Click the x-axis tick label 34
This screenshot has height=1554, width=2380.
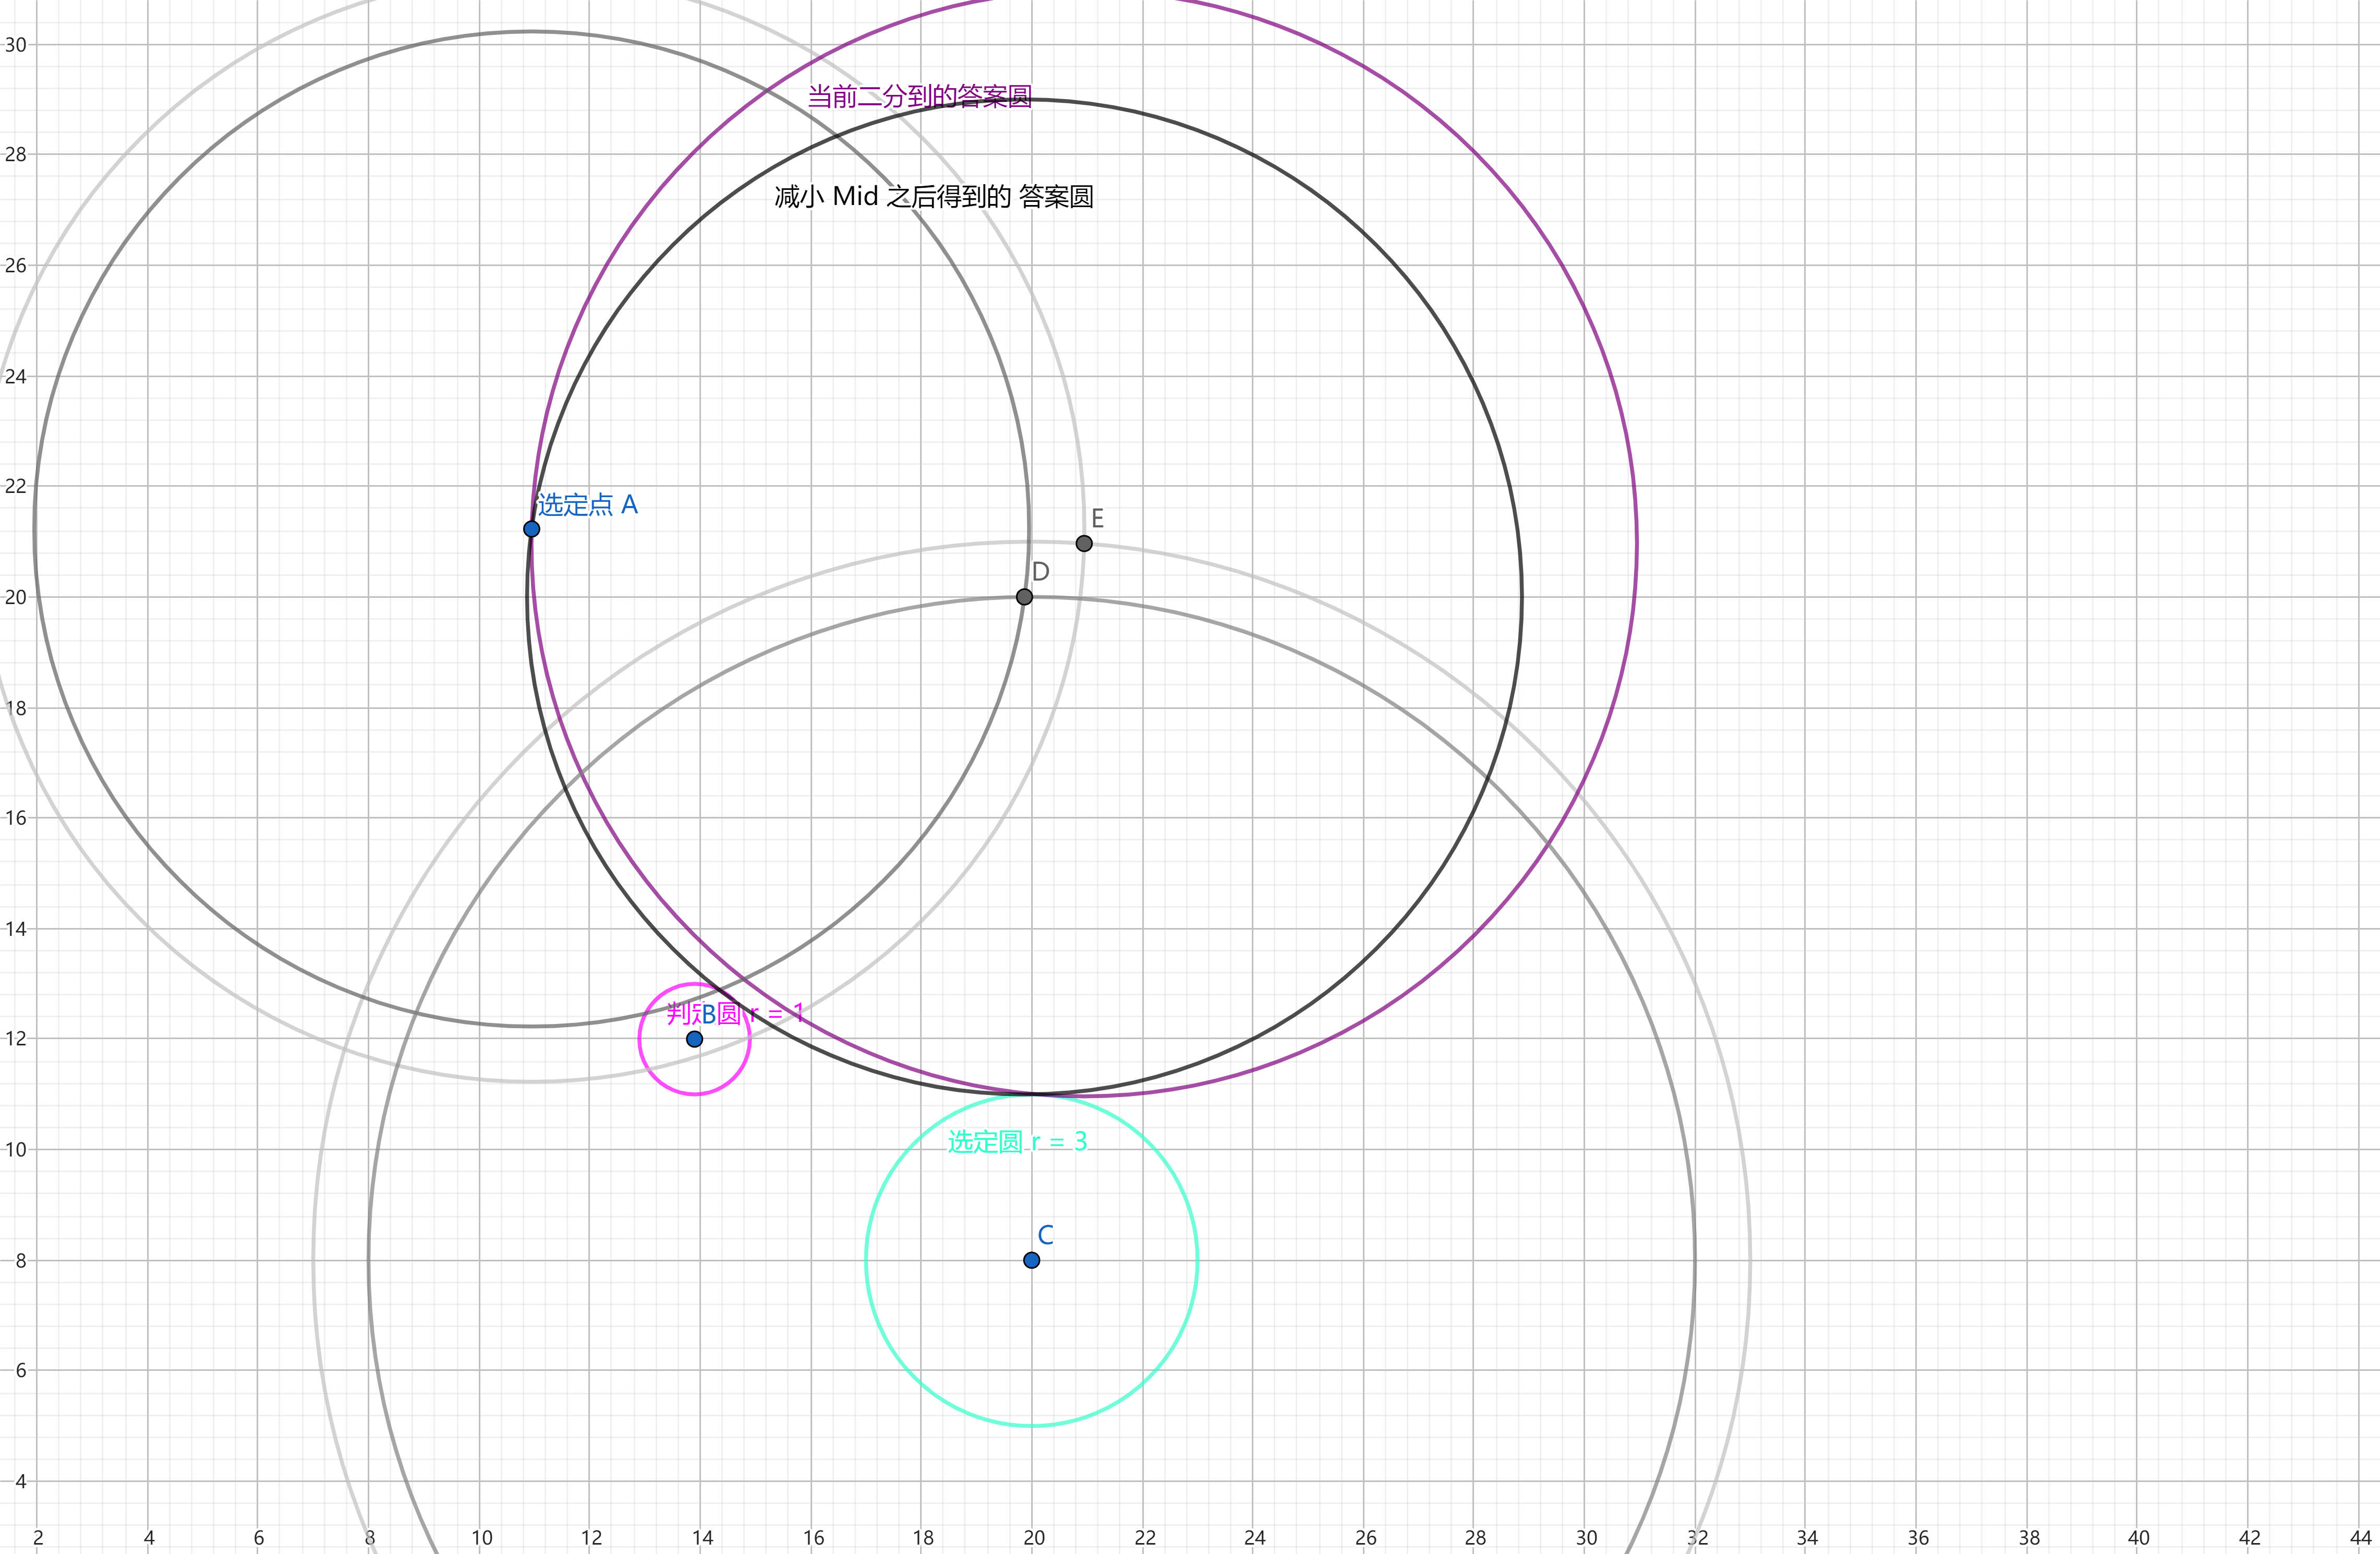[x=1807, y=1537]
